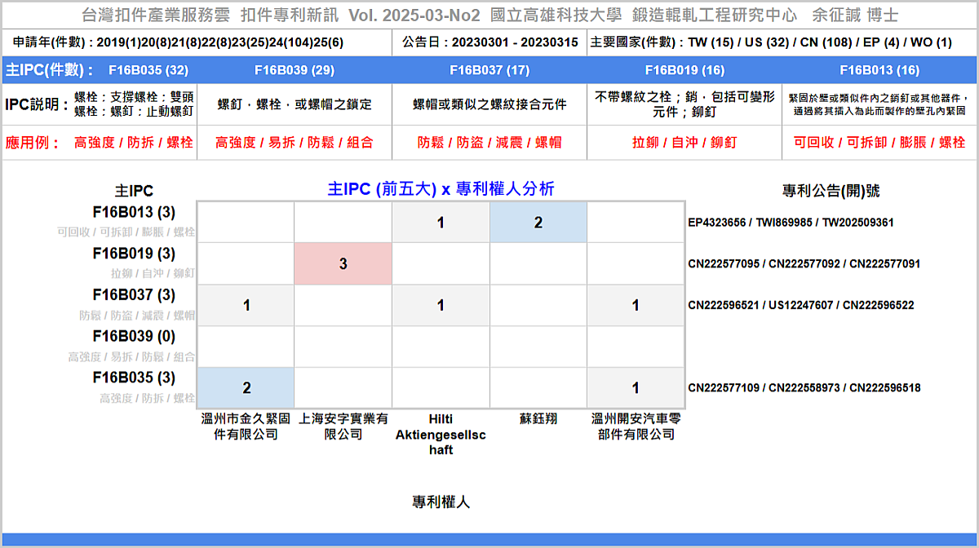
Task: Click the 公告日 20230301 - 20230315 date range
Action: (x=490, y=42)
